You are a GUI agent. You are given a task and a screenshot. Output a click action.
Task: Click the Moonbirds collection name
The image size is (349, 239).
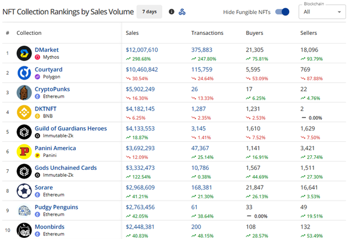click(x=51, y=226)
